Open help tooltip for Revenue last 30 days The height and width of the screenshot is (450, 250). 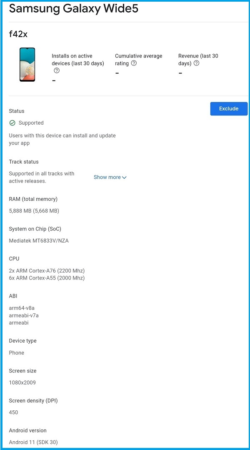(x=196, y=63)
